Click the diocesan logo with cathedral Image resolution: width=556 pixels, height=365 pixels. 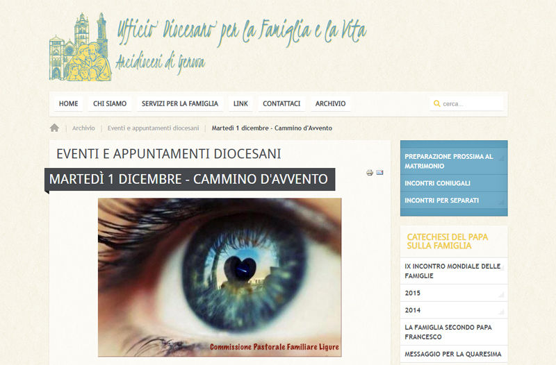coord(81,46)
